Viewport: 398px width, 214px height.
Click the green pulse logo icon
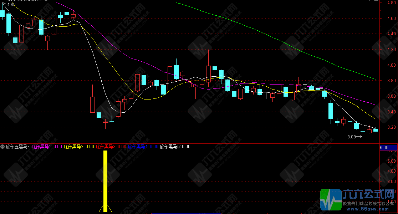[331, 199]
